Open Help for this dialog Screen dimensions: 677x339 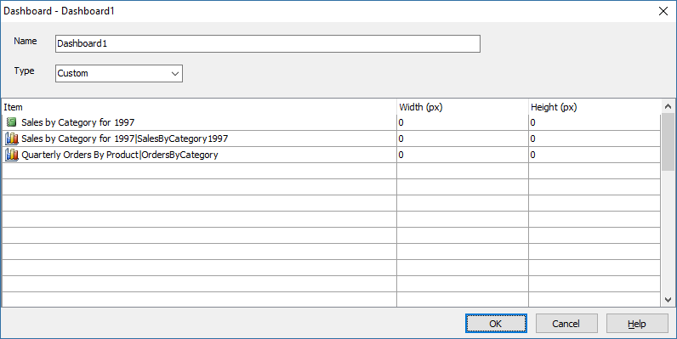(x=637, y=324)
